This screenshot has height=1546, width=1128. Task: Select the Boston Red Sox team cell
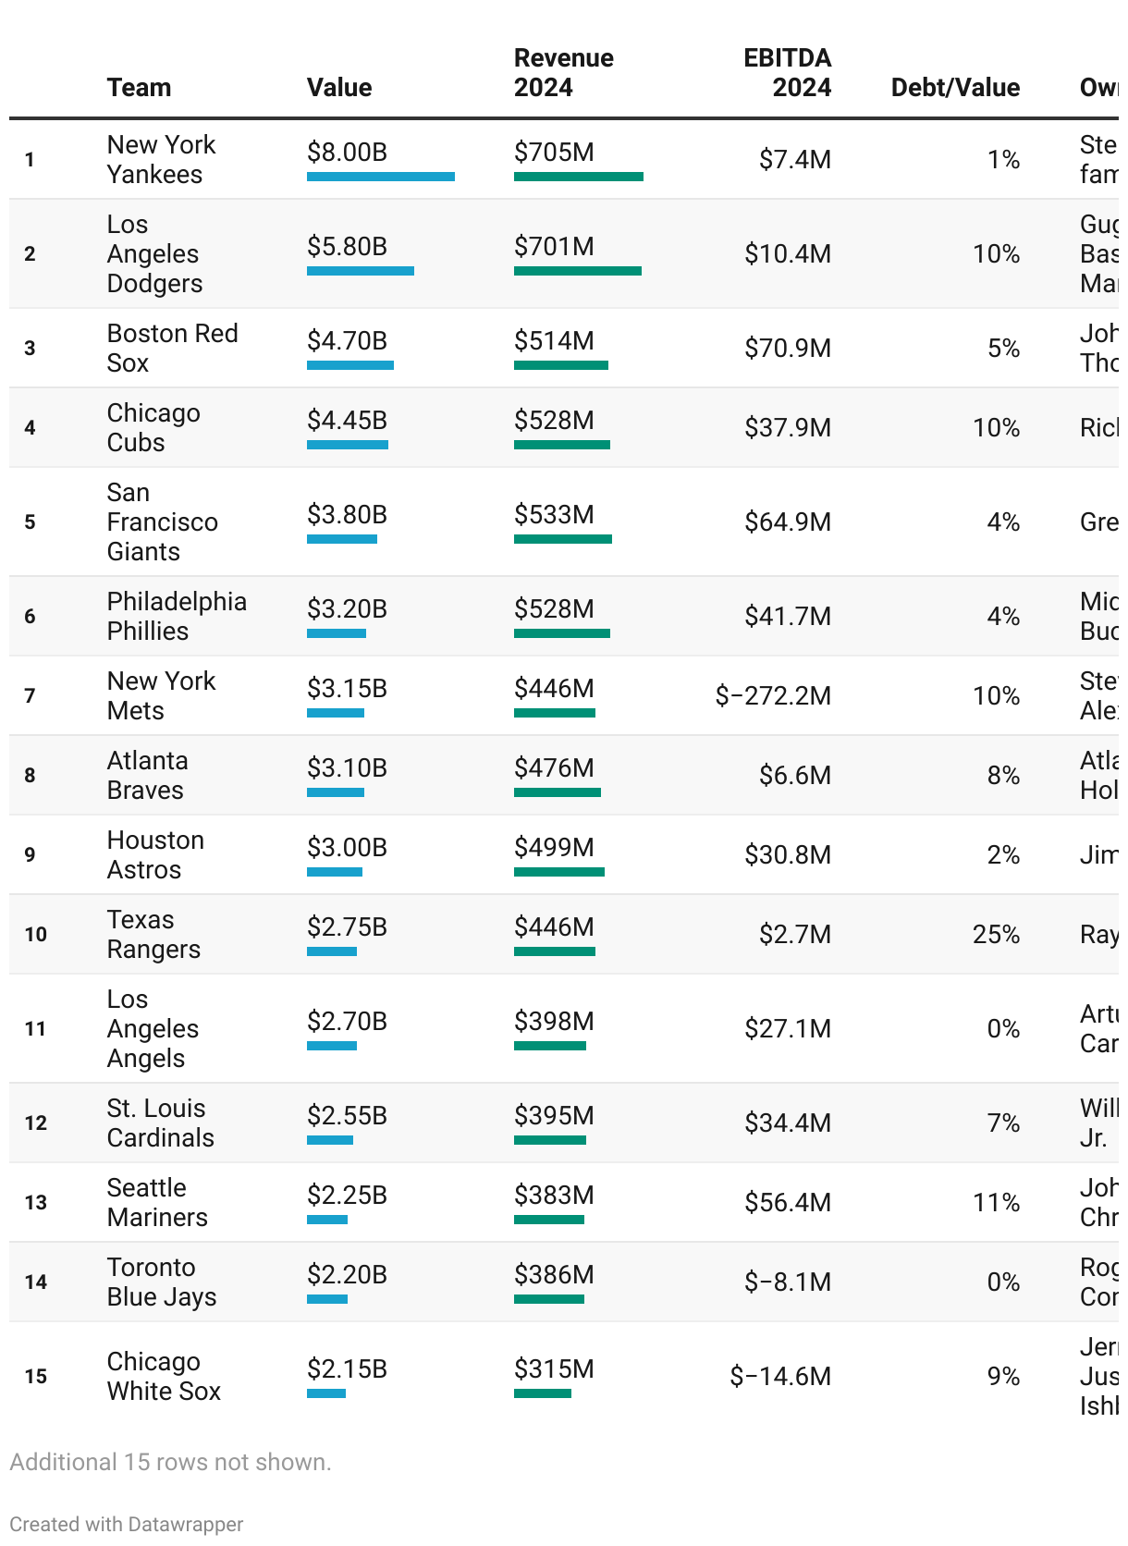tap(172, 348)
